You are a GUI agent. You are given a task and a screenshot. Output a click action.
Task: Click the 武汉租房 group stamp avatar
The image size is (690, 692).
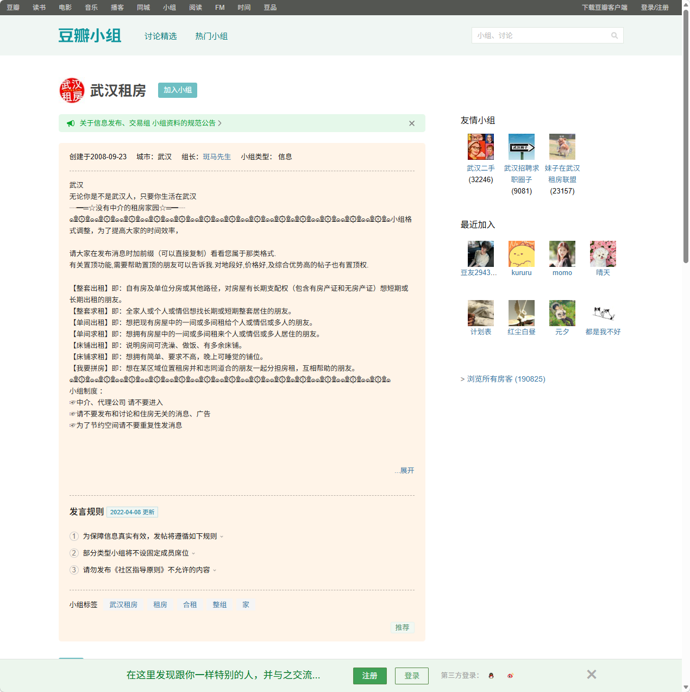pyautogui.click(x=73, y=90)
